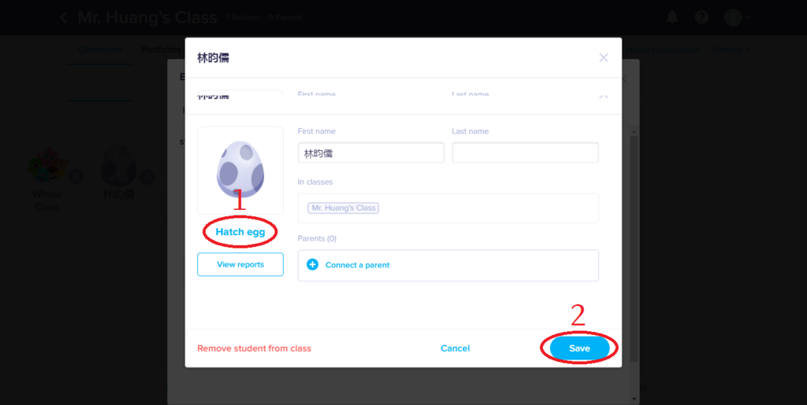Switch to the Portfolios tab
Viewport: 807px width, 405px height.
coord(162,50)
